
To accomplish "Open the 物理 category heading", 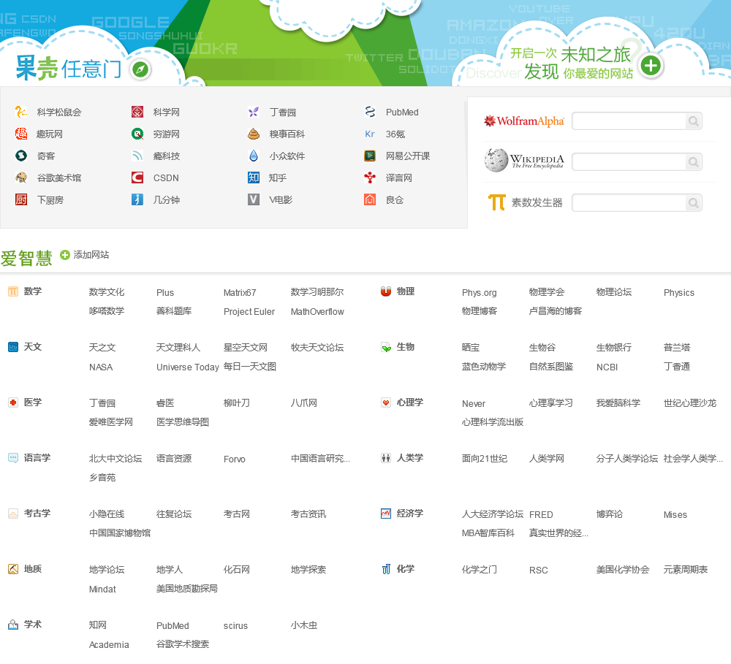I will pos(405,291).
